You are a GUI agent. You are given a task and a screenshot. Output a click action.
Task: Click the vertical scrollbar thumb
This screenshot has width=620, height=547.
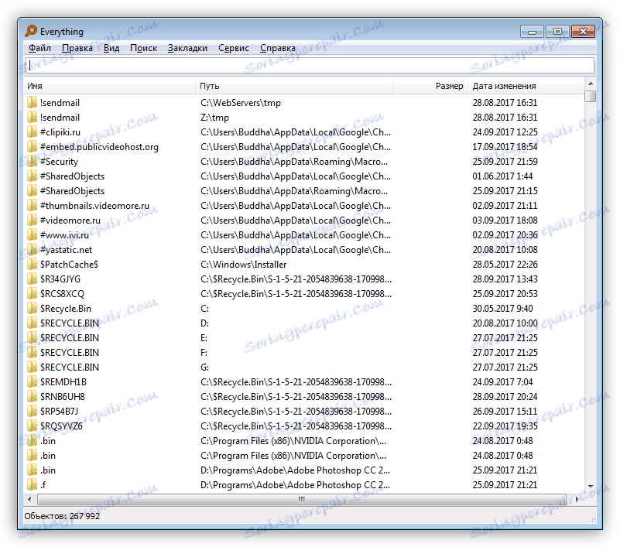(591, 96)
